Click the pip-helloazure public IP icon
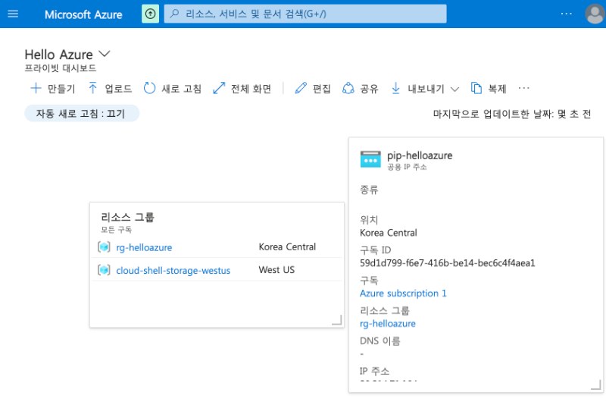The image size is (606, 405). coord(370,159)
